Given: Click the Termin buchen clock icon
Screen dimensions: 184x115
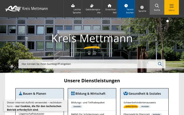Looking at the screenshot, I should pyautogui.click(x=126, y=6).
